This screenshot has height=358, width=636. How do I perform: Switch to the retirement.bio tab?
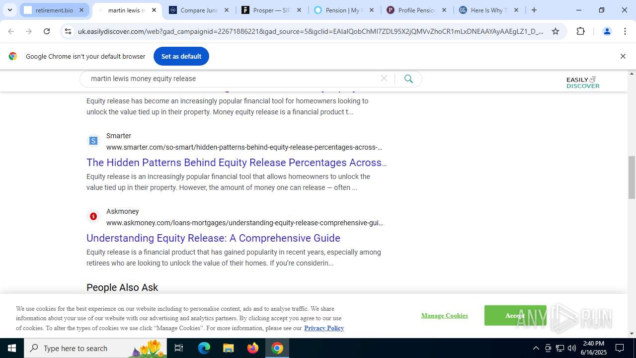click(x=54, y=10)
